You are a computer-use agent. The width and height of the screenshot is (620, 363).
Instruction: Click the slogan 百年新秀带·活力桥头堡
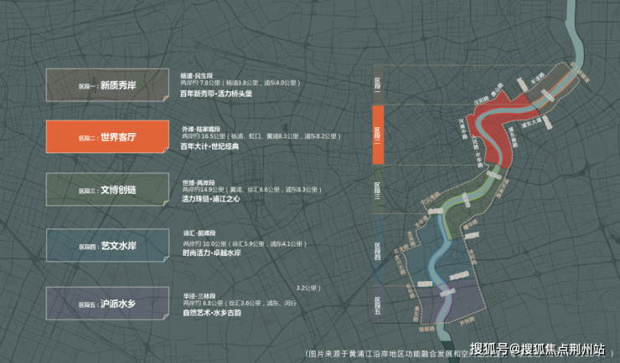216,94
